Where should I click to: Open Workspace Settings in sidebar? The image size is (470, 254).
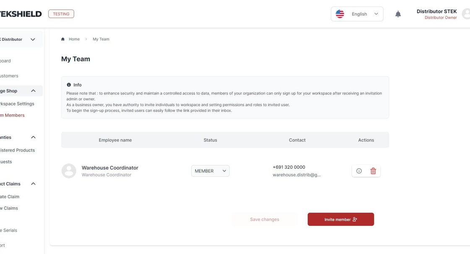tap(17, 104)
